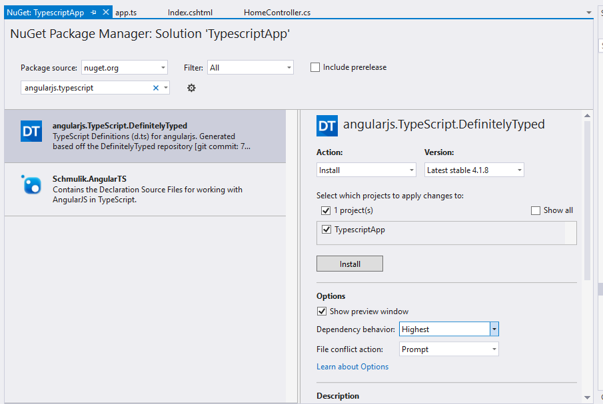This screenshot has width=603, height=404.
Task: Click the DT logo in package details
Action: click(x=326, y=126)
